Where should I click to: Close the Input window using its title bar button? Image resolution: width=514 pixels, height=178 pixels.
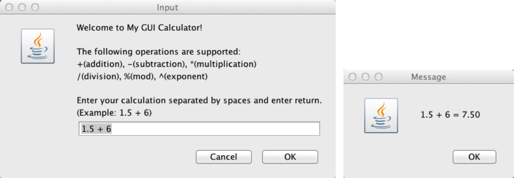(x=9, y=7)
